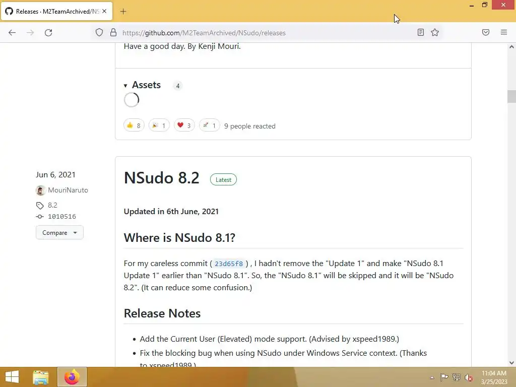Click the thumbs up reaction with 8
The image size is (516, 387).
tap(134, 125)
